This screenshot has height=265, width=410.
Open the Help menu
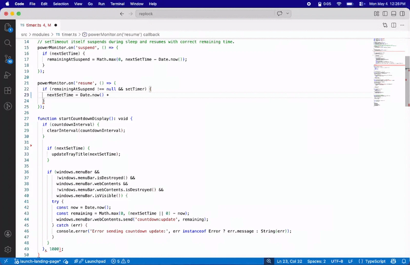coord(153,4)
